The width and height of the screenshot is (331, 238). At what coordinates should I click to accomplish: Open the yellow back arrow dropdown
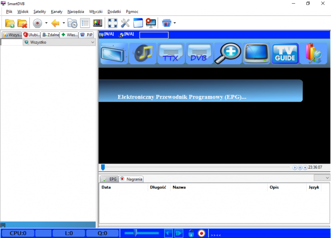[63, 23]
